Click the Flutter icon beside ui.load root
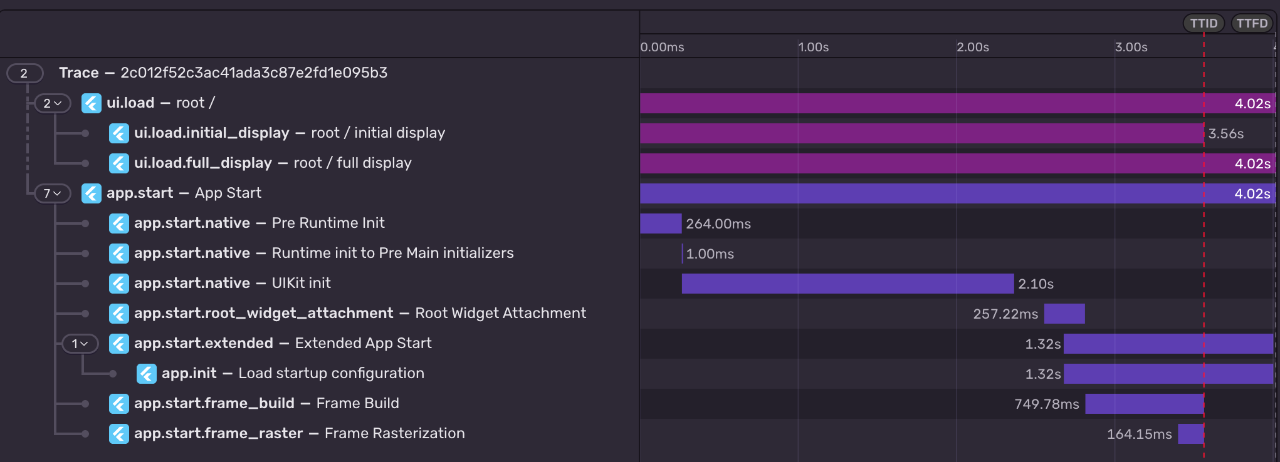Viewport: 1280px width, 462px height. coord(92,103)
